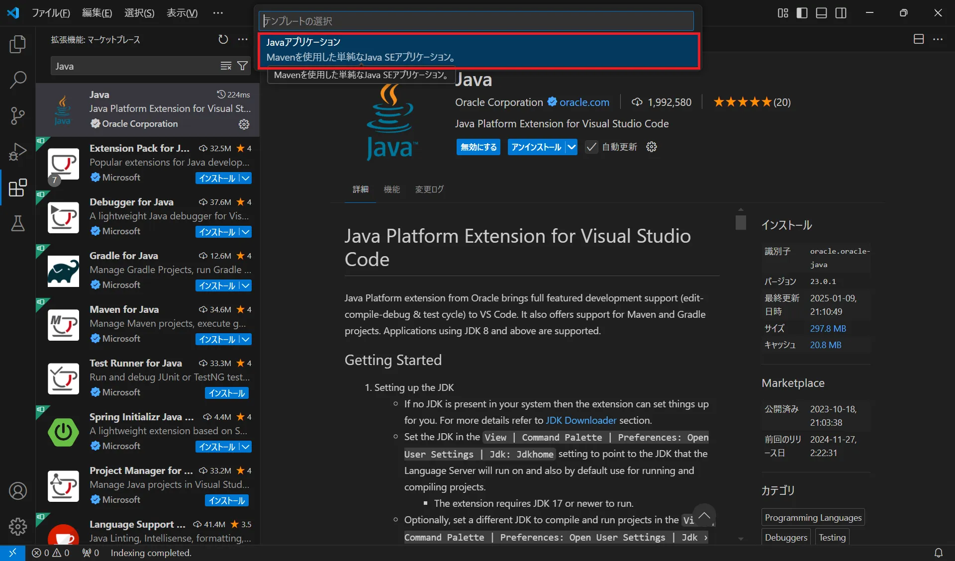
Task: Switch to 詳細 tab
Action: pyautogui.click(x=361, y=189)
